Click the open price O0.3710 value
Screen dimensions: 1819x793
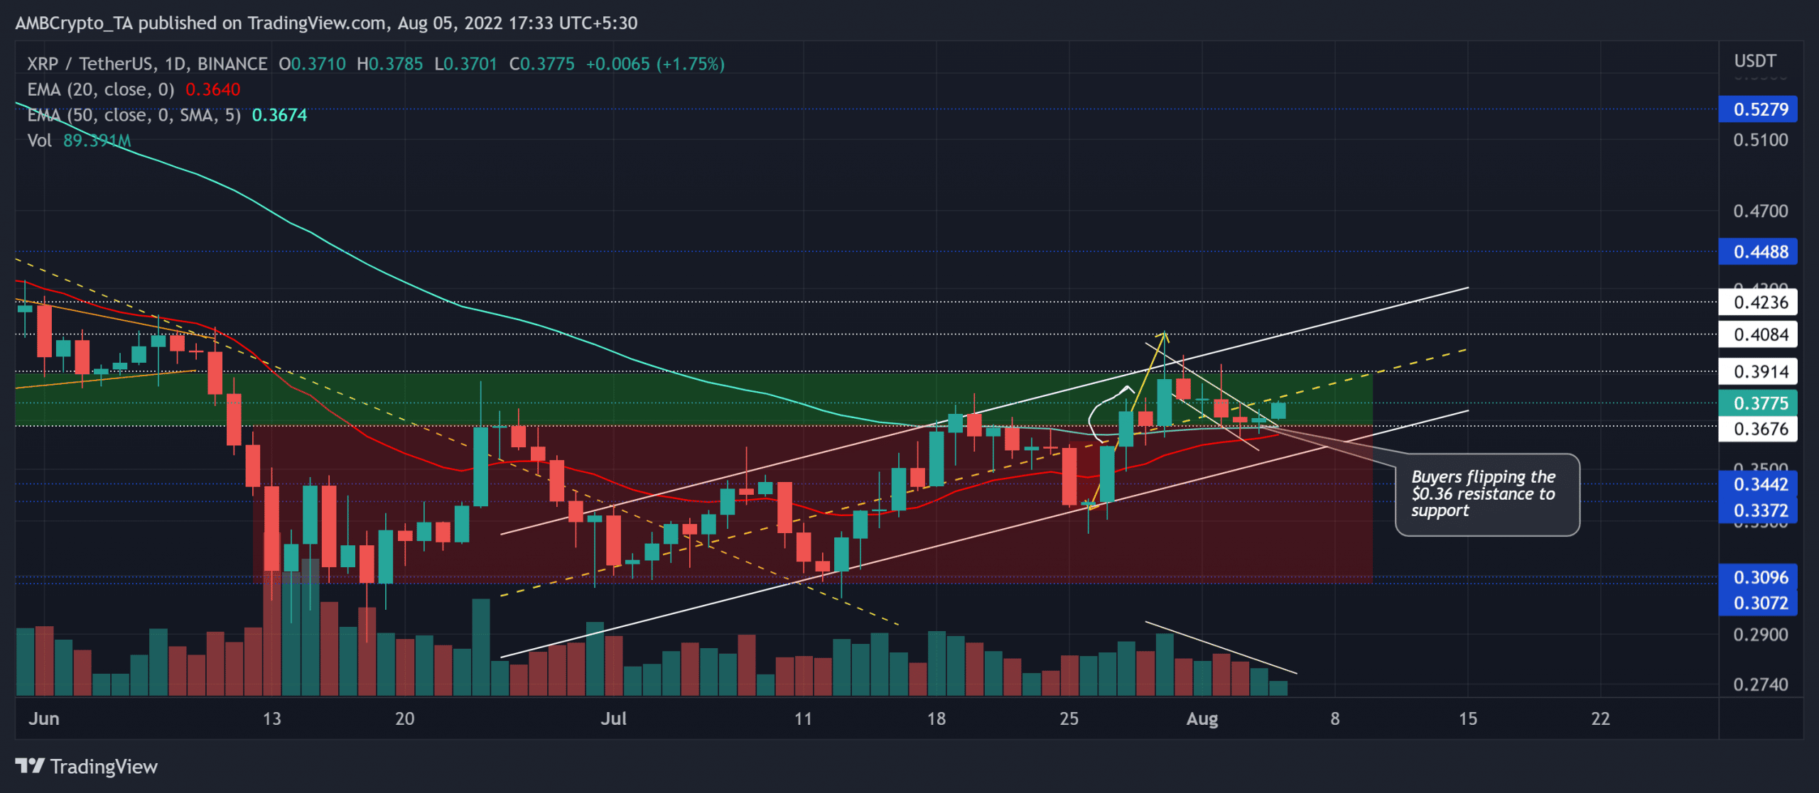pyautogui.click(x=312, y=64)
